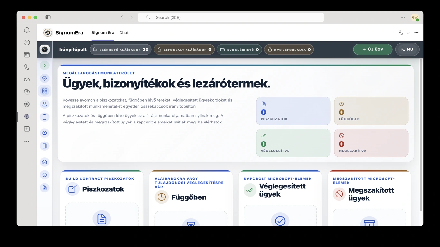Open the locked document icon
The height and width of the screenshot is (247, 440).
[44, 188]
